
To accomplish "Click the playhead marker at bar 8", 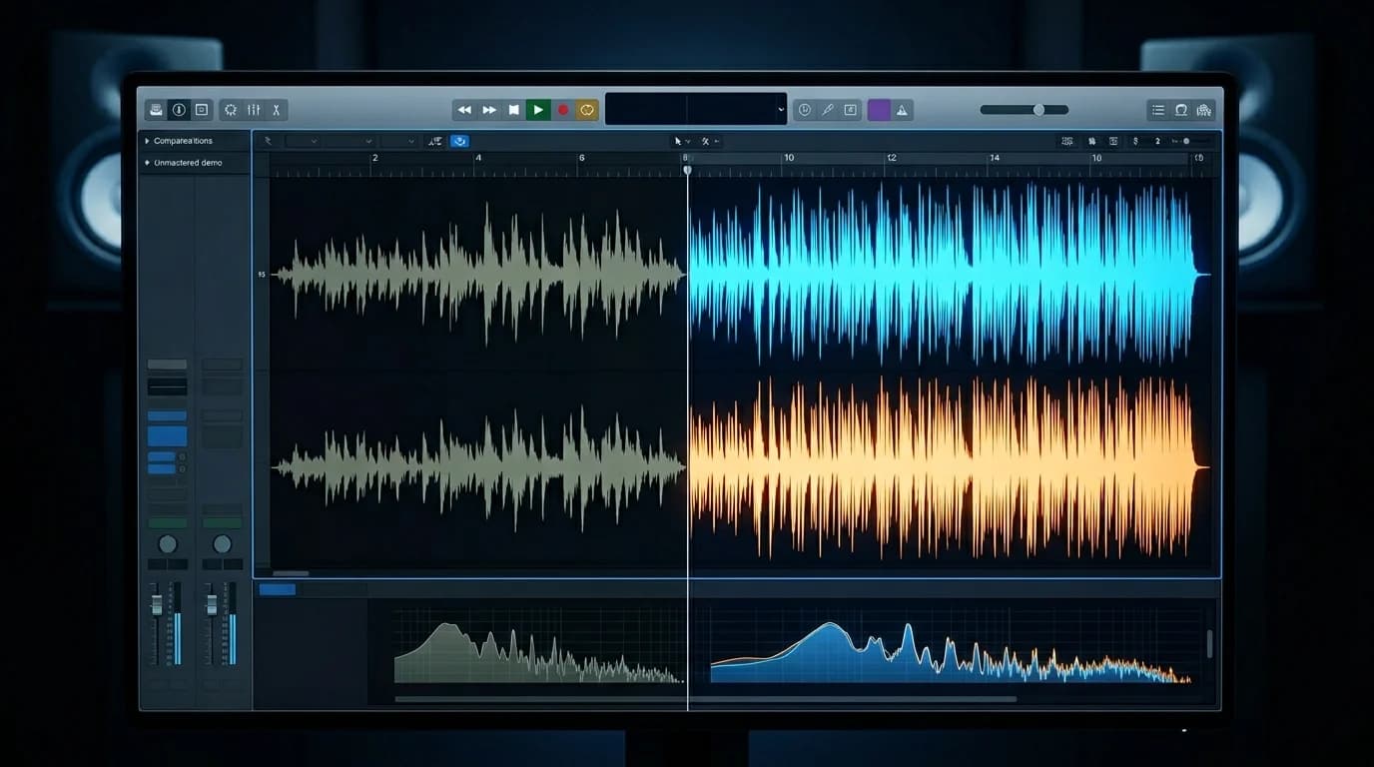I will (687, 170).
